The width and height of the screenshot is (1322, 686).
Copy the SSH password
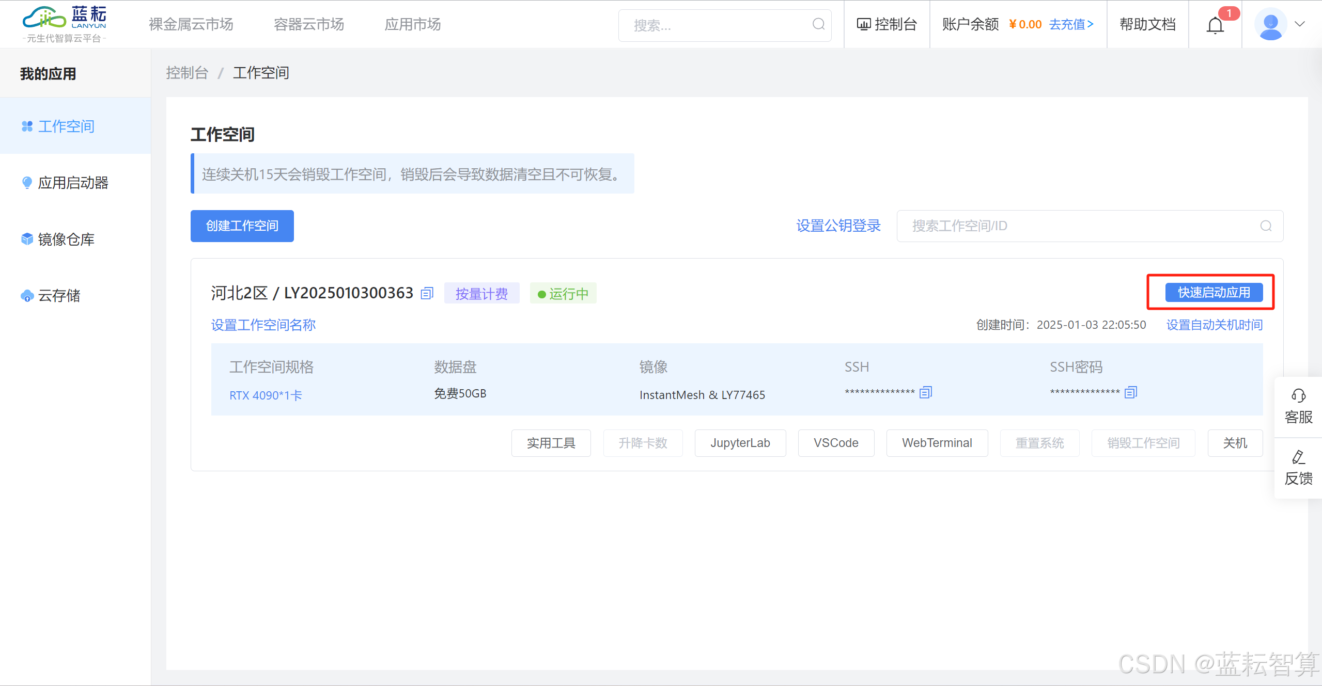(x=1131, y=393)
